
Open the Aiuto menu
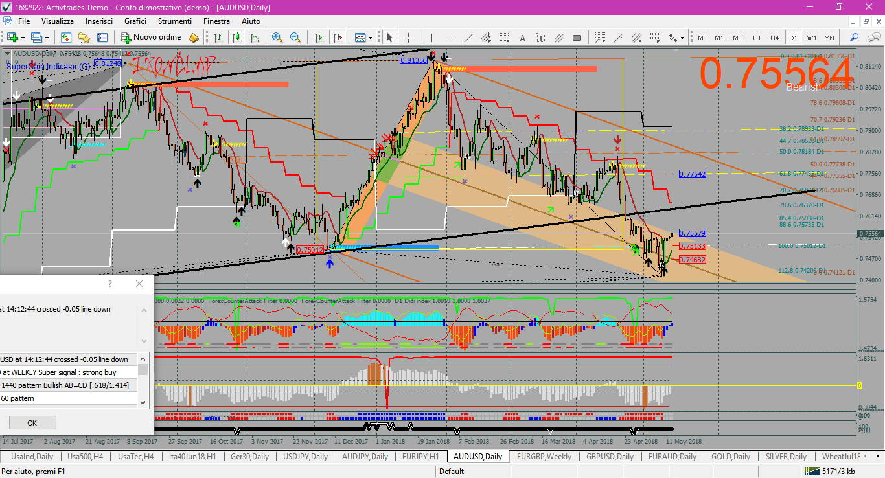click(x=251, y=21)
